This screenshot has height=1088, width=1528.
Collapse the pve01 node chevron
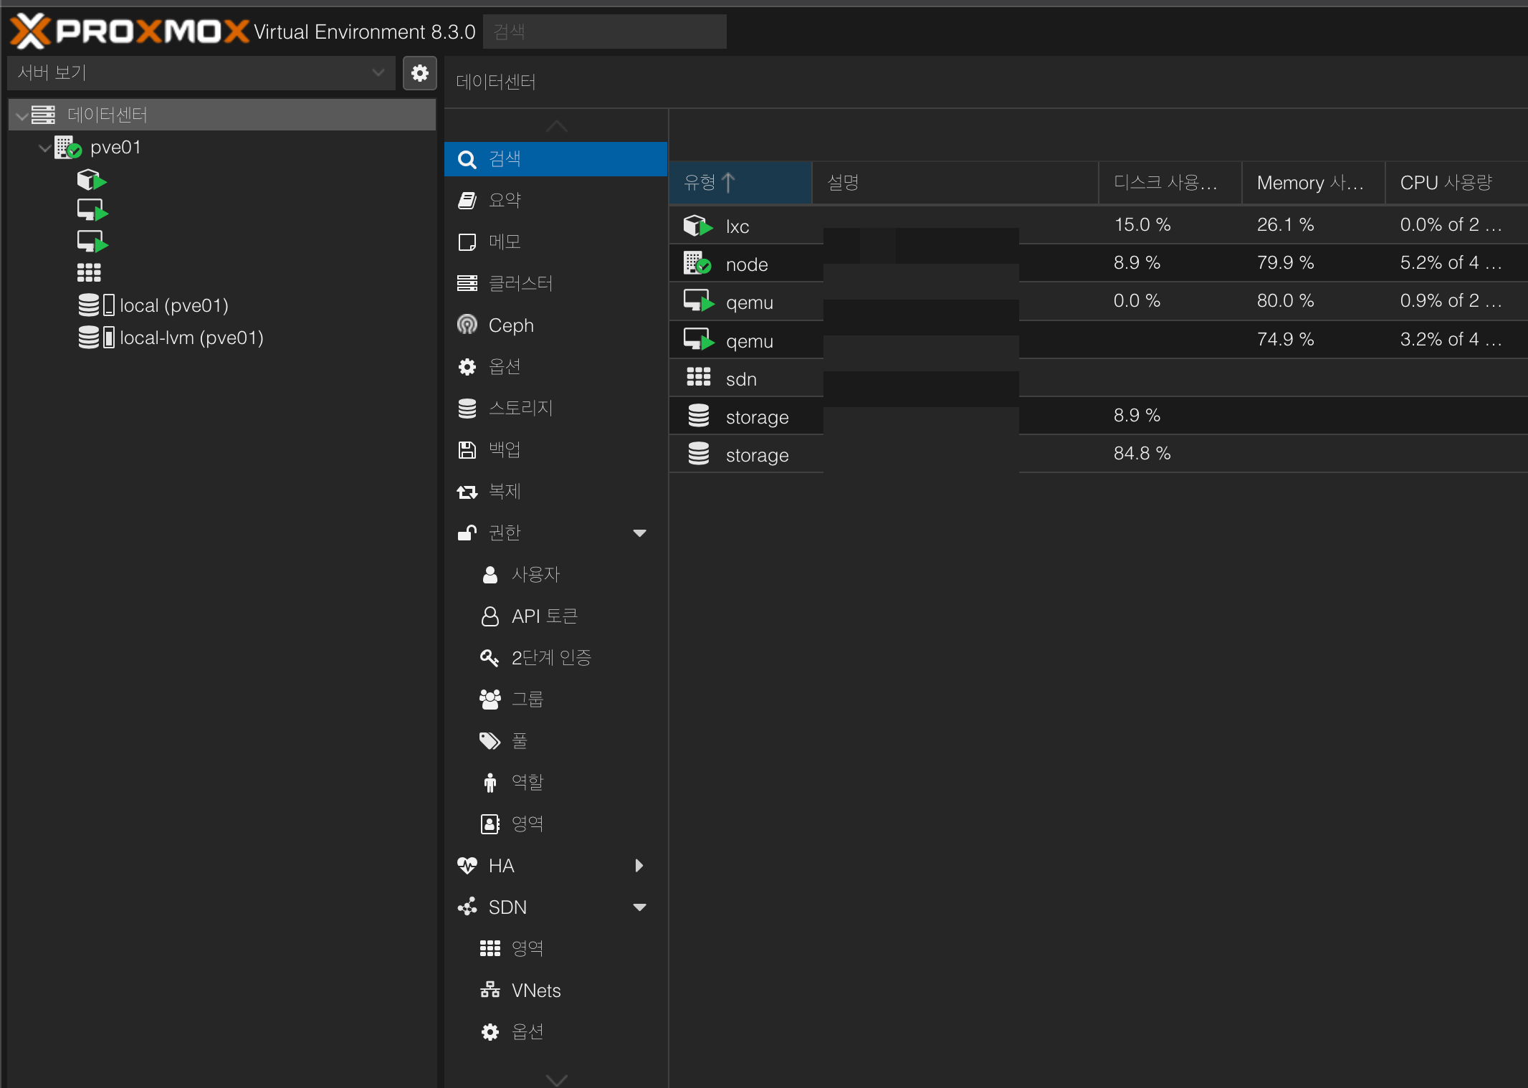click(x=44, y=148)
